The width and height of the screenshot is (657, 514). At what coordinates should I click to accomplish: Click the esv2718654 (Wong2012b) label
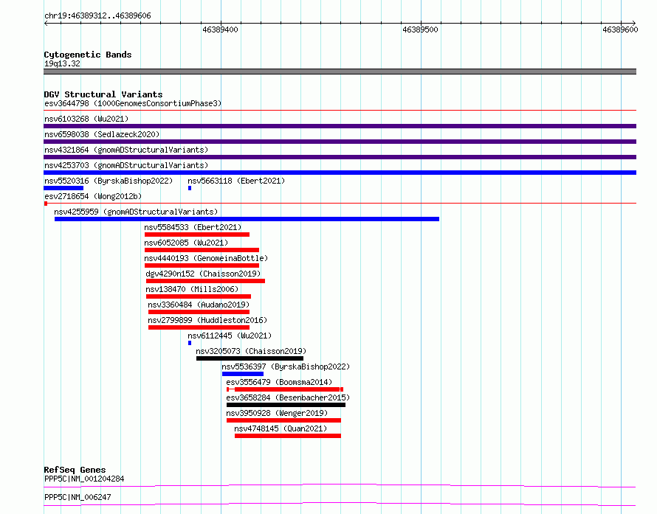tap(93, 196)
